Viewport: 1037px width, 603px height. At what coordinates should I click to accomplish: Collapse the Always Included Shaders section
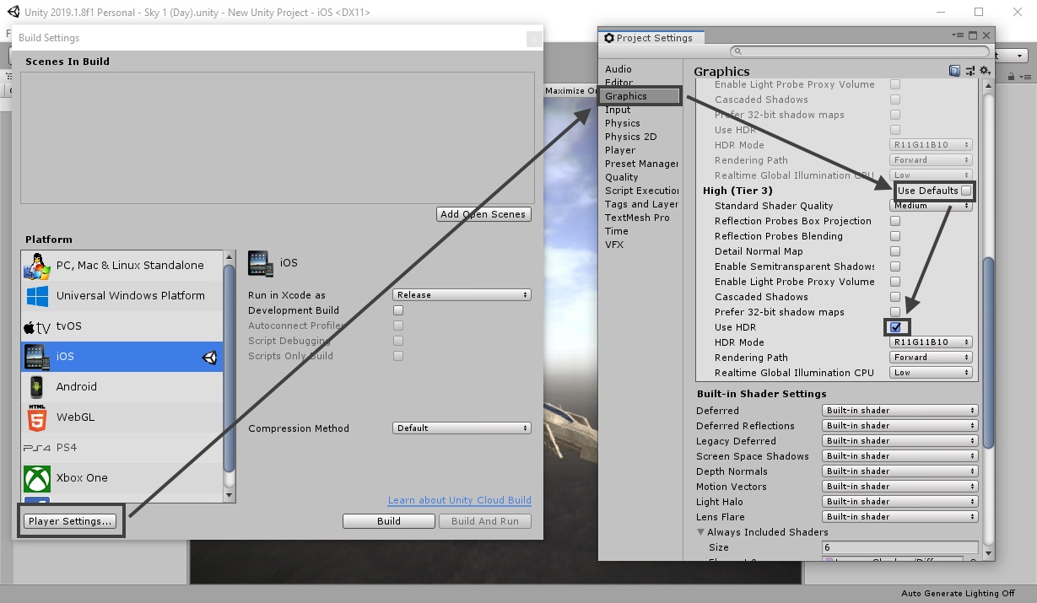pos(700,532)
